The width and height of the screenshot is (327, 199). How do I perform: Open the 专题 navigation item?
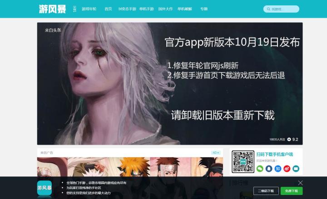point(204,9)
